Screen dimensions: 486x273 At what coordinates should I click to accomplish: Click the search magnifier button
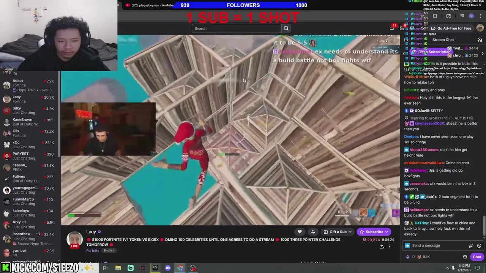(x=286, y=28)
